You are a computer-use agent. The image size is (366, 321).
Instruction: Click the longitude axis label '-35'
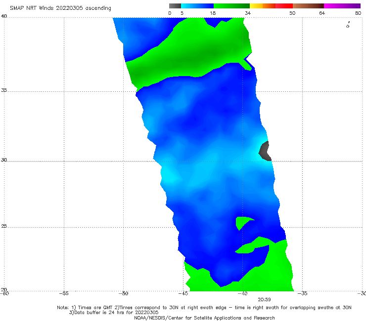302,293
